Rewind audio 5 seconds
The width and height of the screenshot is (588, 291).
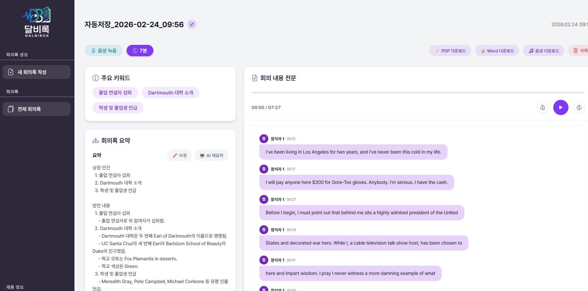coord(542,107)
